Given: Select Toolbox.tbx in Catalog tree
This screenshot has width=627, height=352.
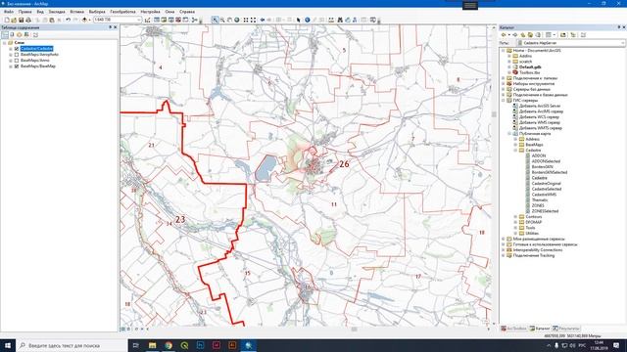Looking at the screenshot, I should click(530, 72).
